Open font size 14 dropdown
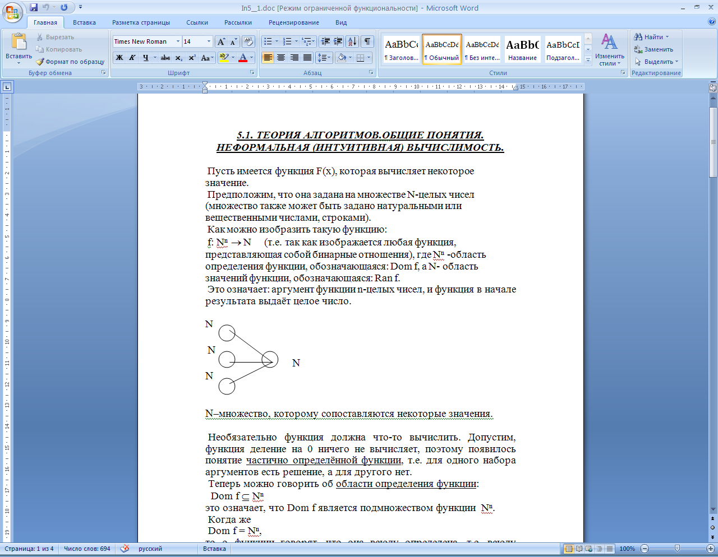The height and width of the screenshot is (557, 718). [x=209, y=41]
